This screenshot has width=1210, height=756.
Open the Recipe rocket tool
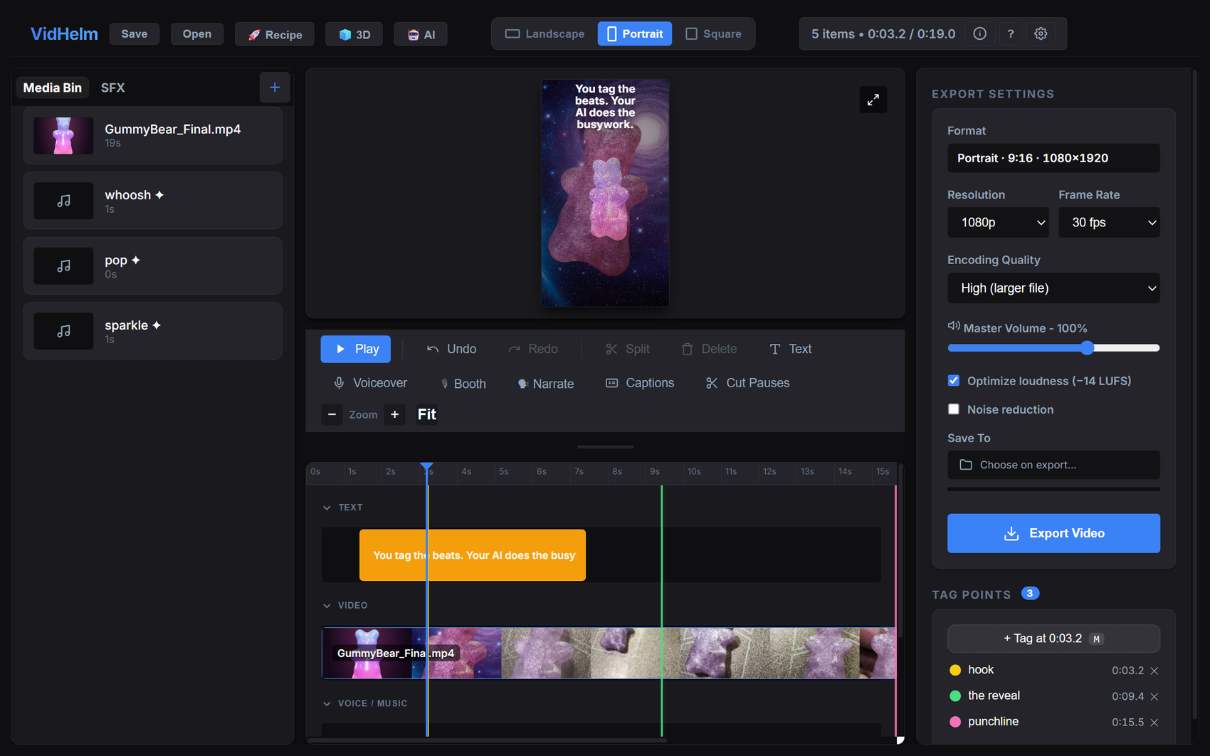tap(275, 34)
